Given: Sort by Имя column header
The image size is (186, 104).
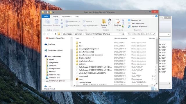Looking at the screenshot, I should pos(77,38).
